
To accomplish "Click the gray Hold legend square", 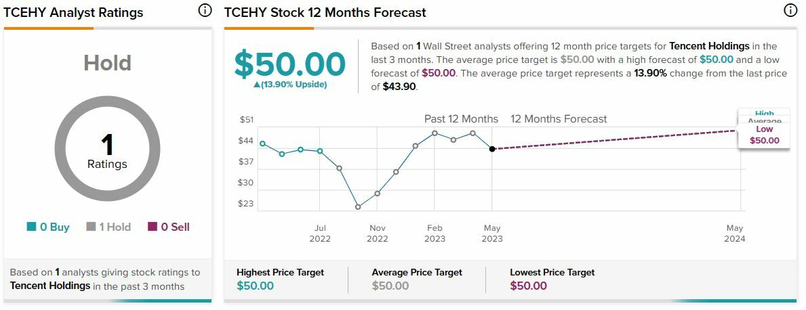I will [91, 227].
